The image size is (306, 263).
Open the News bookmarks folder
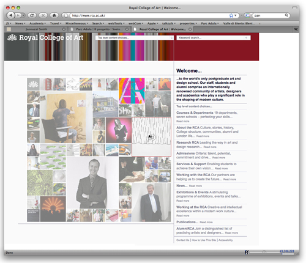click(x=20, y=23)
